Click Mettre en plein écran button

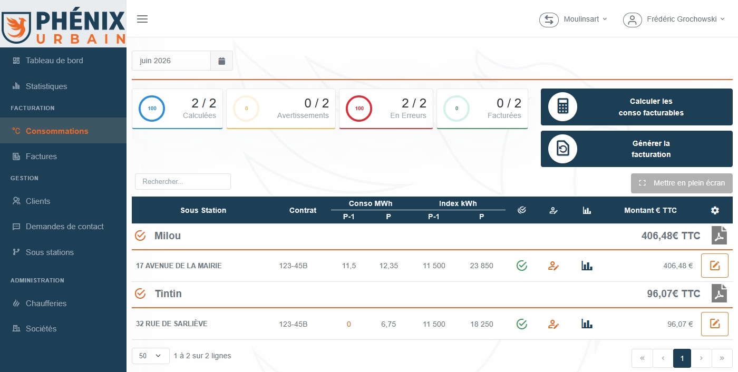[x=682, y=183]
